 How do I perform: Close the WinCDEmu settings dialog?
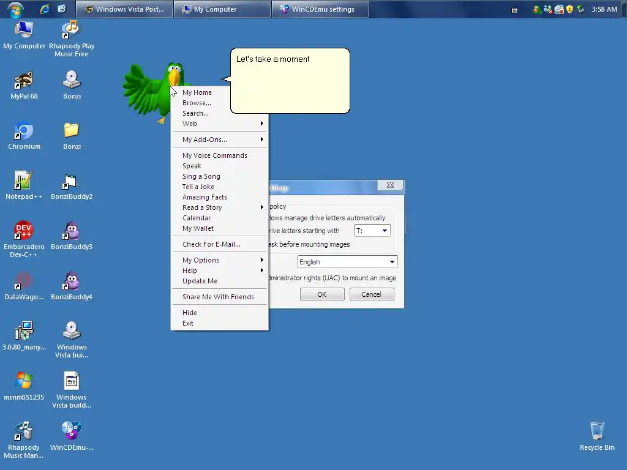390,185
